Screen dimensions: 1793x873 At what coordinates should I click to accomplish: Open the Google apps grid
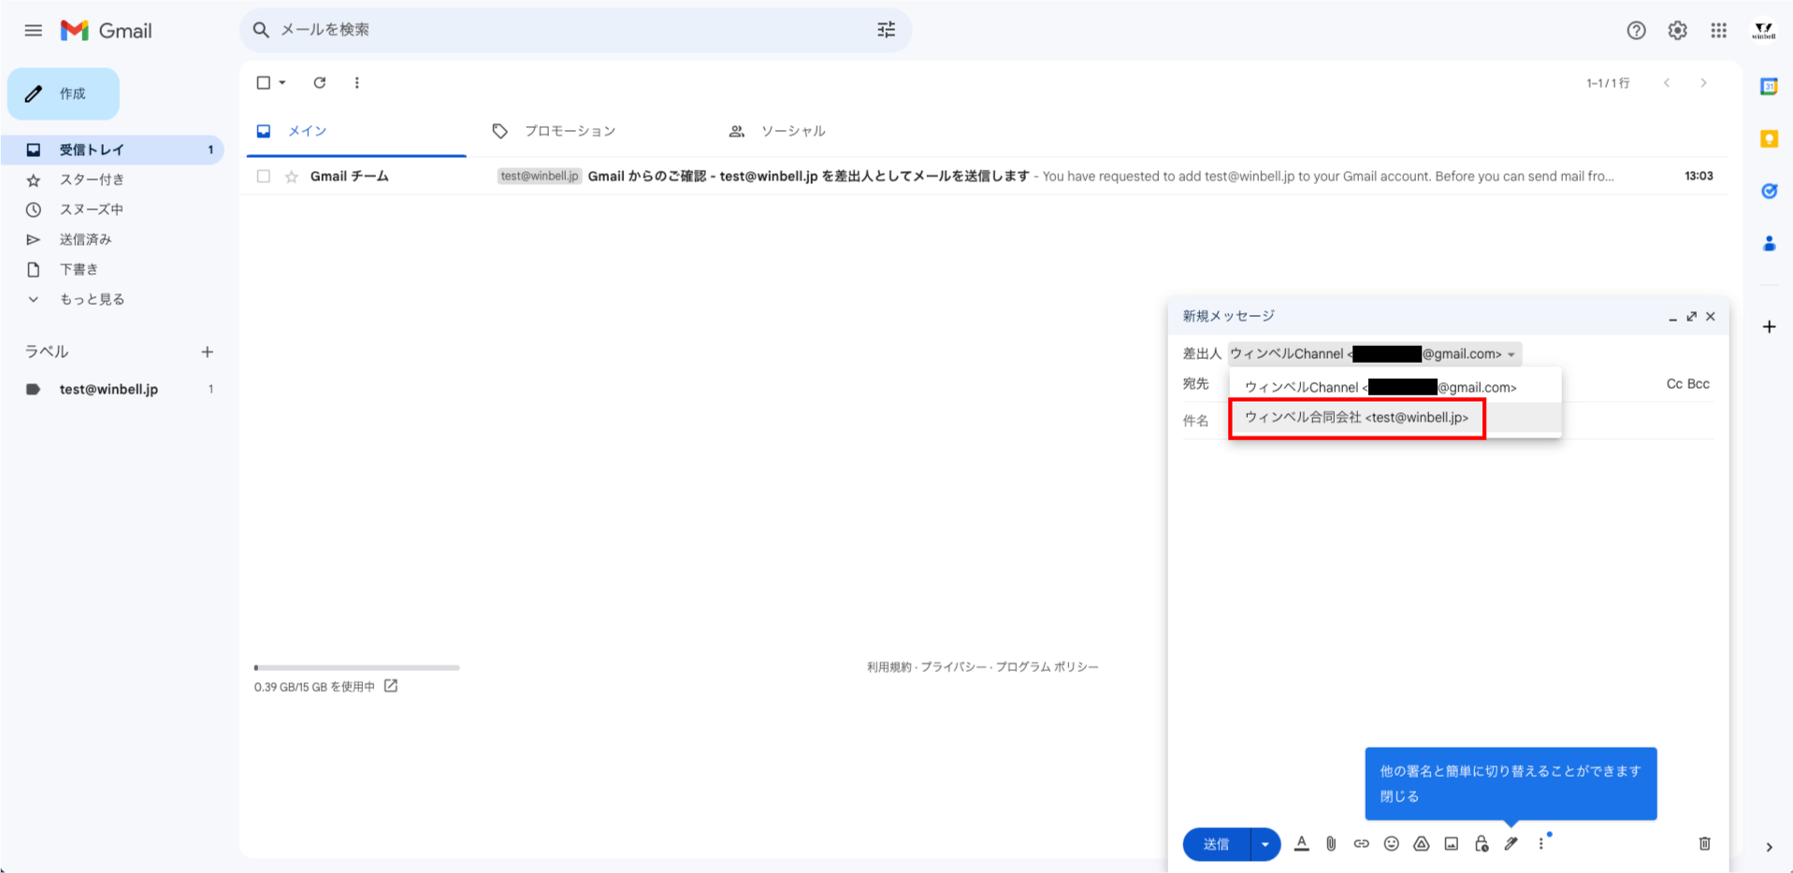1718,30
